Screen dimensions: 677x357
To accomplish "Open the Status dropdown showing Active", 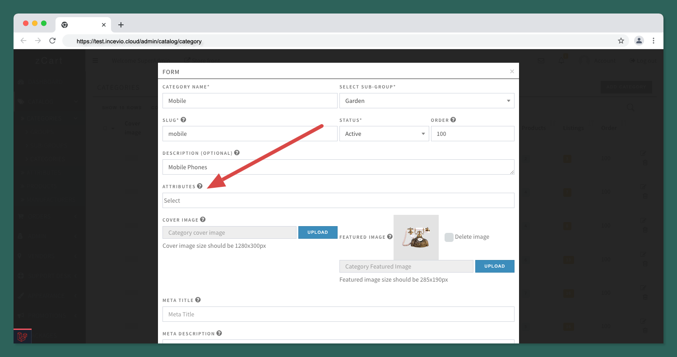I will coord(384,134).
